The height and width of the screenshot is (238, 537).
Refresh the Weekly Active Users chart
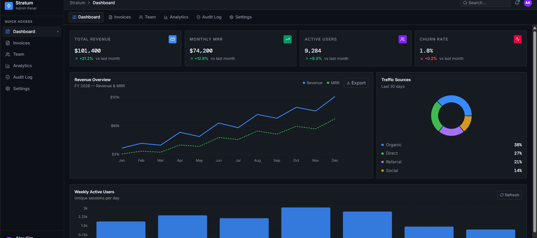510,195
